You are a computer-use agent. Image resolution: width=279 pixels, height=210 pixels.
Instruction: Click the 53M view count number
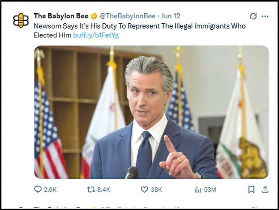pos(210,189)
